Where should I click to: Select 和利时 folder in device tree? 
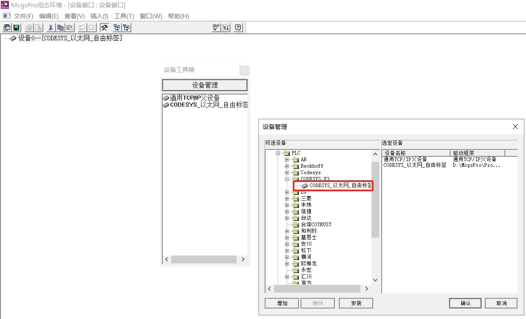309,231
